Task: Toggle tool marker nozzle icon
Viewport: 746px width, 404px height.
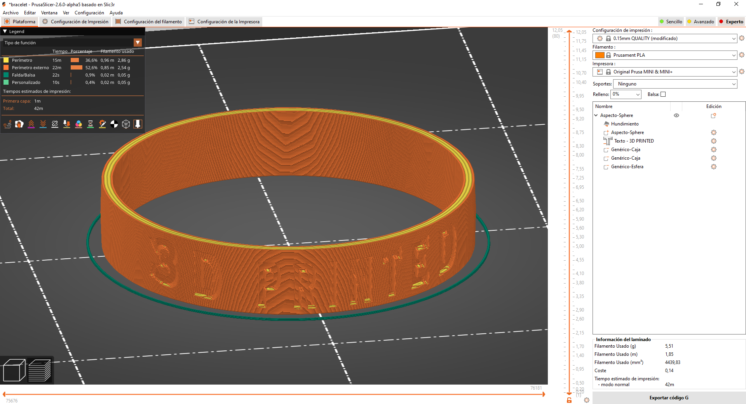Action: coord(138,124)
